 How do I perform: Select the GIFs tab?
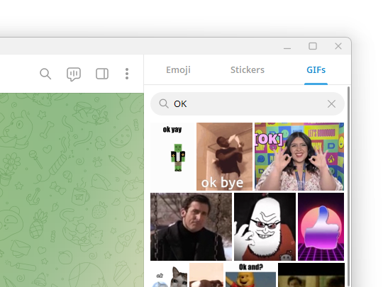click(316, 69)
